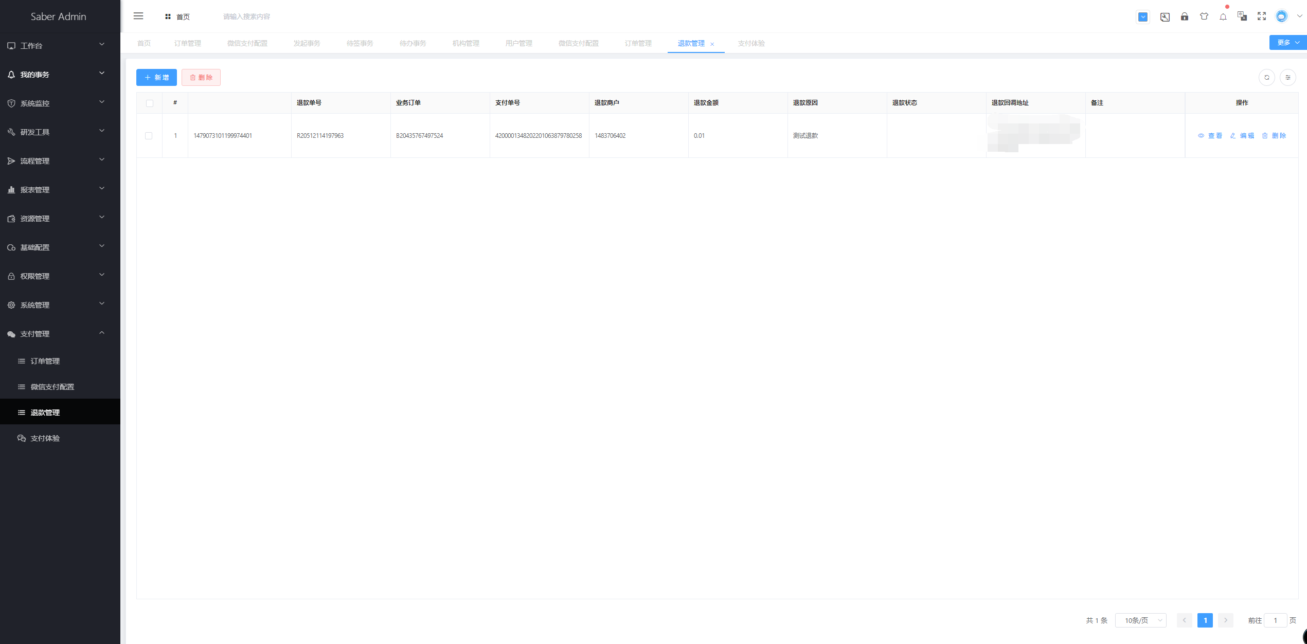Tick the select-all header checkbox

[150, 103]
